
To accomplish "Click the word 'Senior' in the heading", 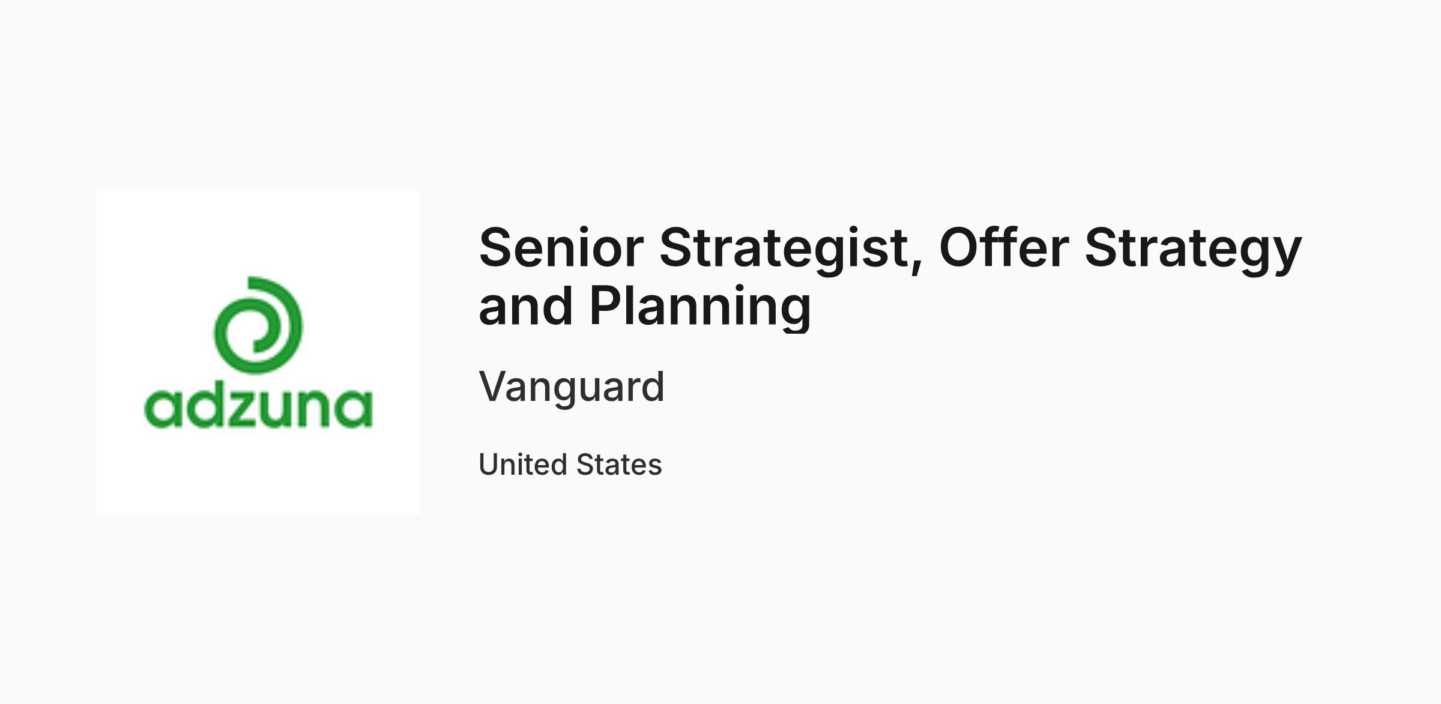I will pos(561,247).
